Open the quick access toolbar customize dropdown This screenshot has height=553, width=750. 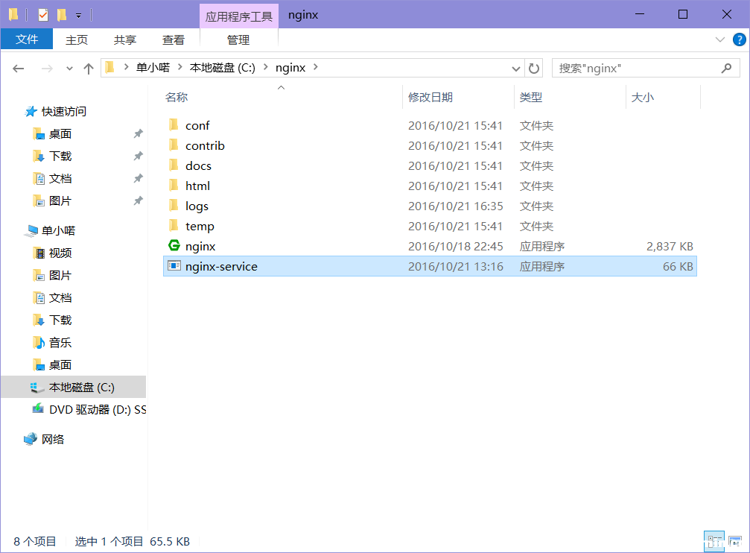tap(78, 16)
